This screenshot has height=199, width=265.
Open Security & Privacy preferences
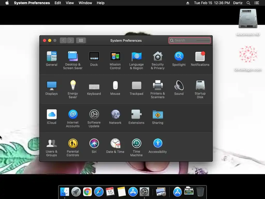point(158,60)
